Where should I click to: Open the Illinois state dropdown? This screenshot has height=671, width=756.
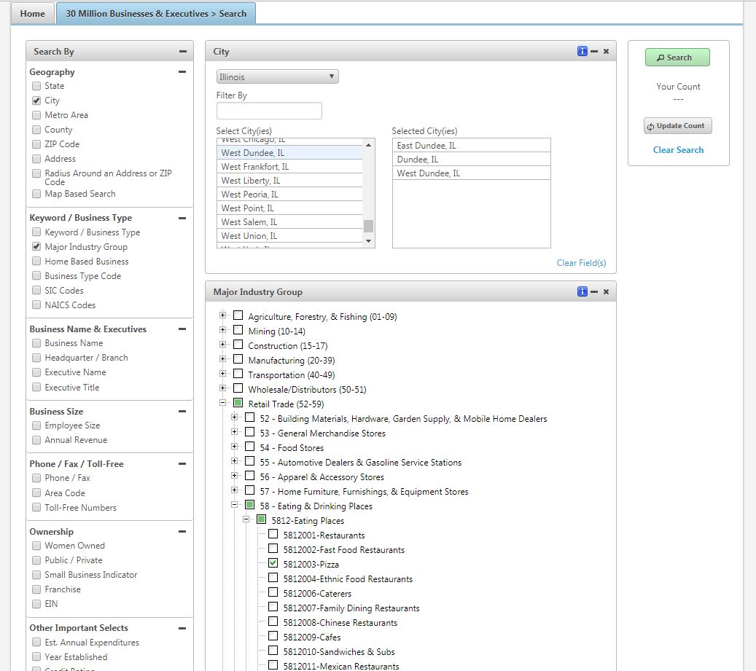277,76
